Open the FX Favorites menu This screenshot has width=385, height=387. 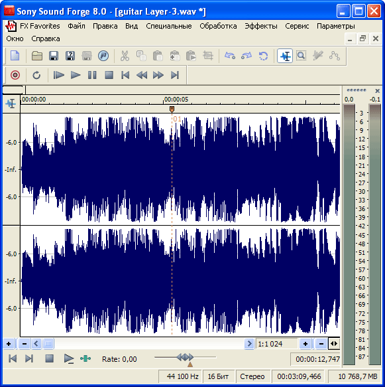pyautogui.click(x=40, y=26)
